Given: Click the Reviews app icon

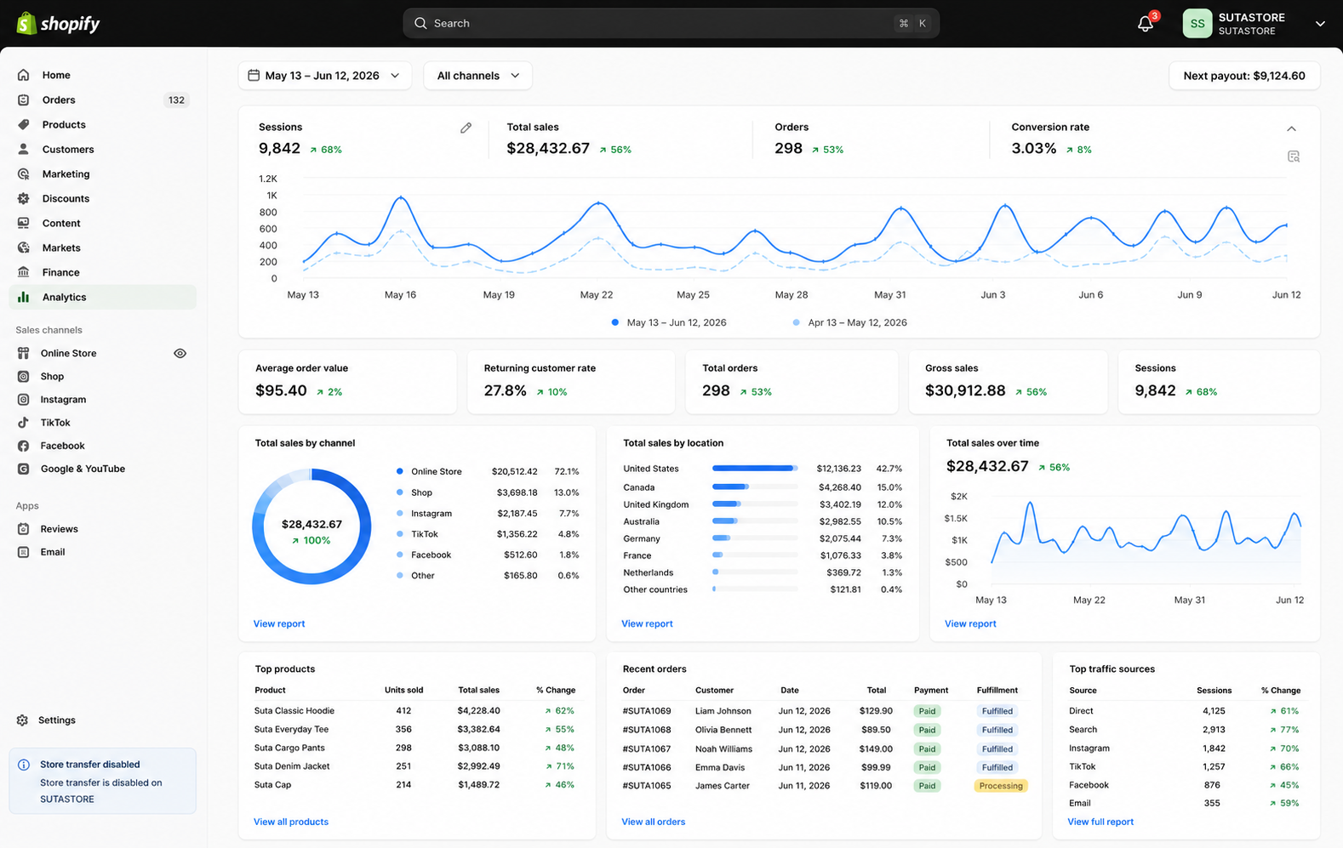Looking at the screenshot, I should tap(24, 529).
